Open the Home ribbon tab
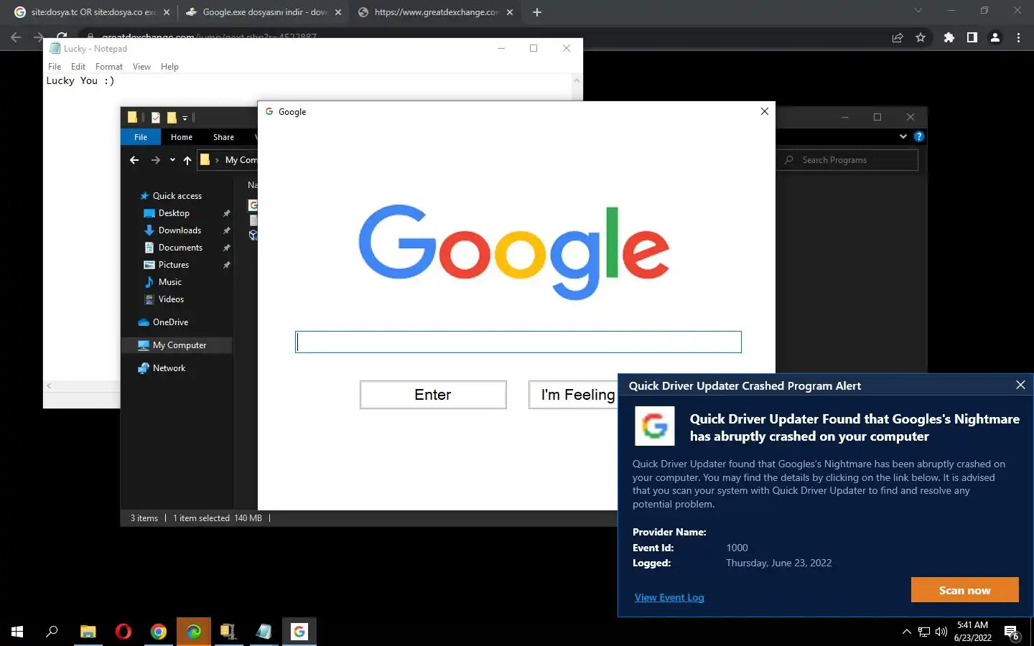Viewport: 1034px width, 646px height. pyautogui.click(x=182, y=137)
